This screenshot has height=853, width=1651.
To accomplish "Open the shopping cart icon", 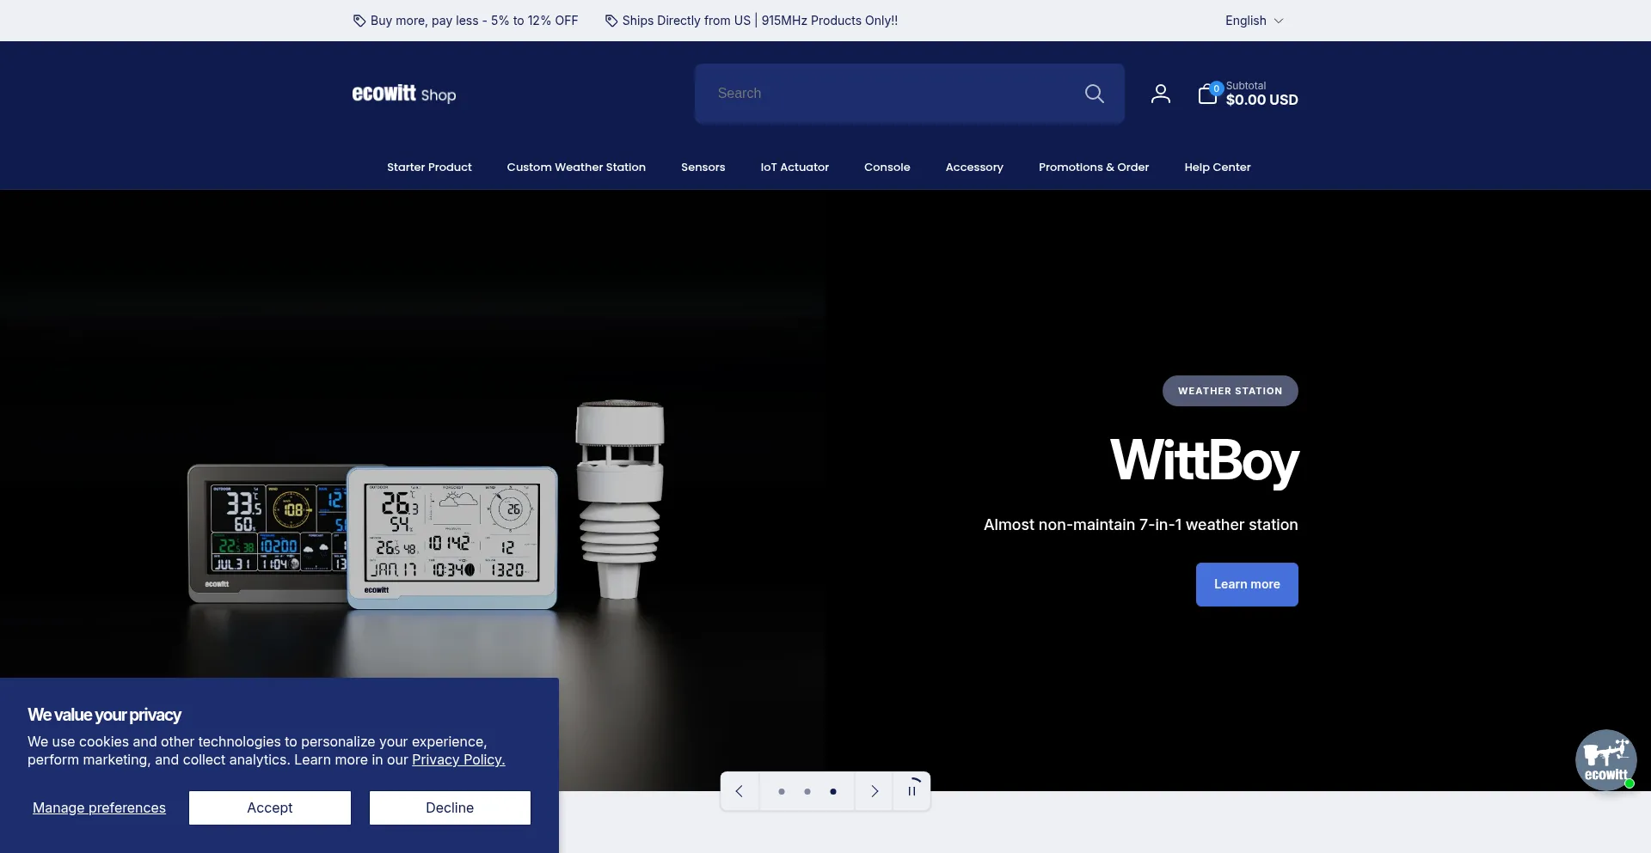I will (x=1208, y=94).
